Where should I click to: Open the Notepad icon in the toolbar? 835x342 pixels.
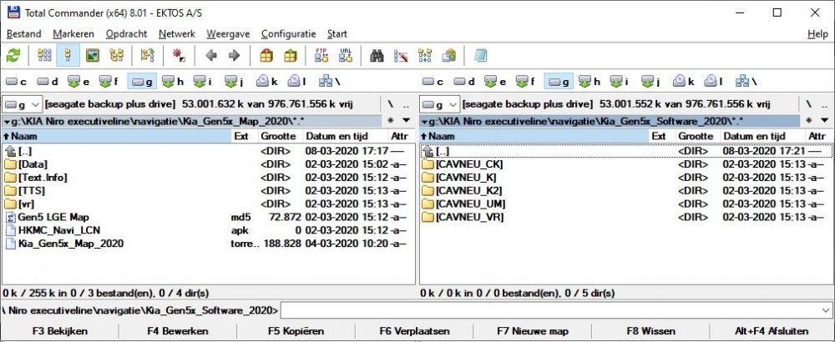(480, 56)
